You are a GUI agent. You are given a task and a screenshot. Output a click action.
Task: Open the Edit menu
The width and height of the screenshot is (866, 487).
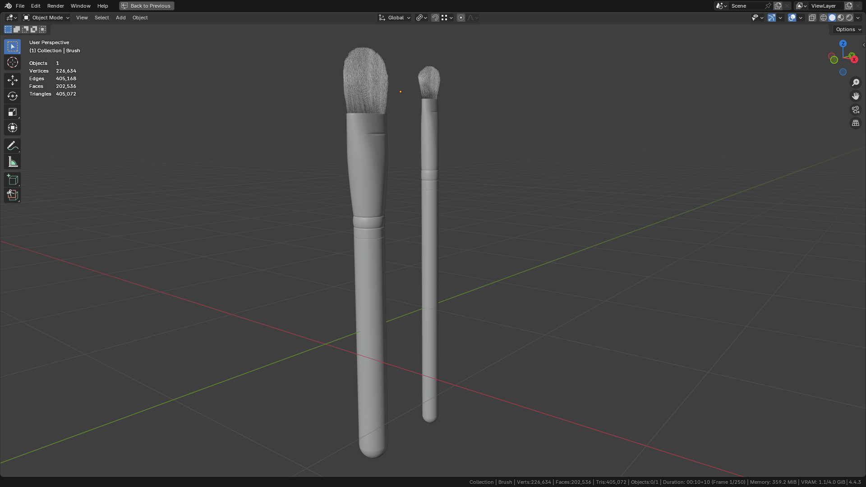36,6
